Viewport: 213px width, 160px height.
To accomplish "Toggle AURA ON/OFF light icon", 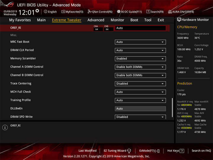I will [x=170, y=12].
